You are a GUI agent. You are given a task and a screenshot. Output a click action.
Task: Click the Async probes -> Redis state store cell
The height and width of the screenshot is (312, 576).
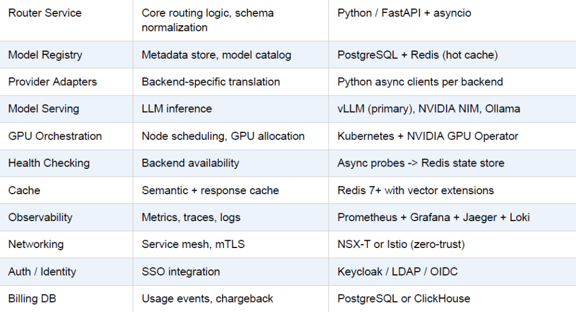coord(421,163)
